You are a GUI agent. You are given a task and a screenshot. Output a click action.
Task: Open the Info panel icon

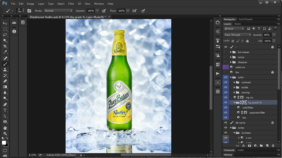pyautogui.click(x=14, y=31)
